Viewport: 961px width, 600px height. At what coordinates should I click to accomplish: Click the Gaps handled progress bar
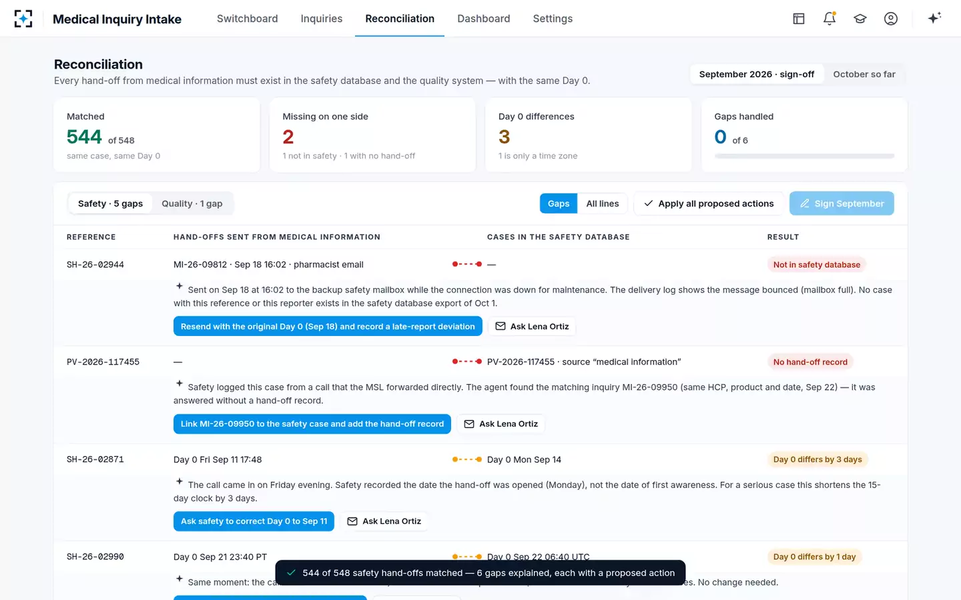(x=804, y=156)
